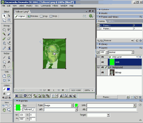Select the Pencil tool in Bitmap section
The image size is (143, 123).
4,38
